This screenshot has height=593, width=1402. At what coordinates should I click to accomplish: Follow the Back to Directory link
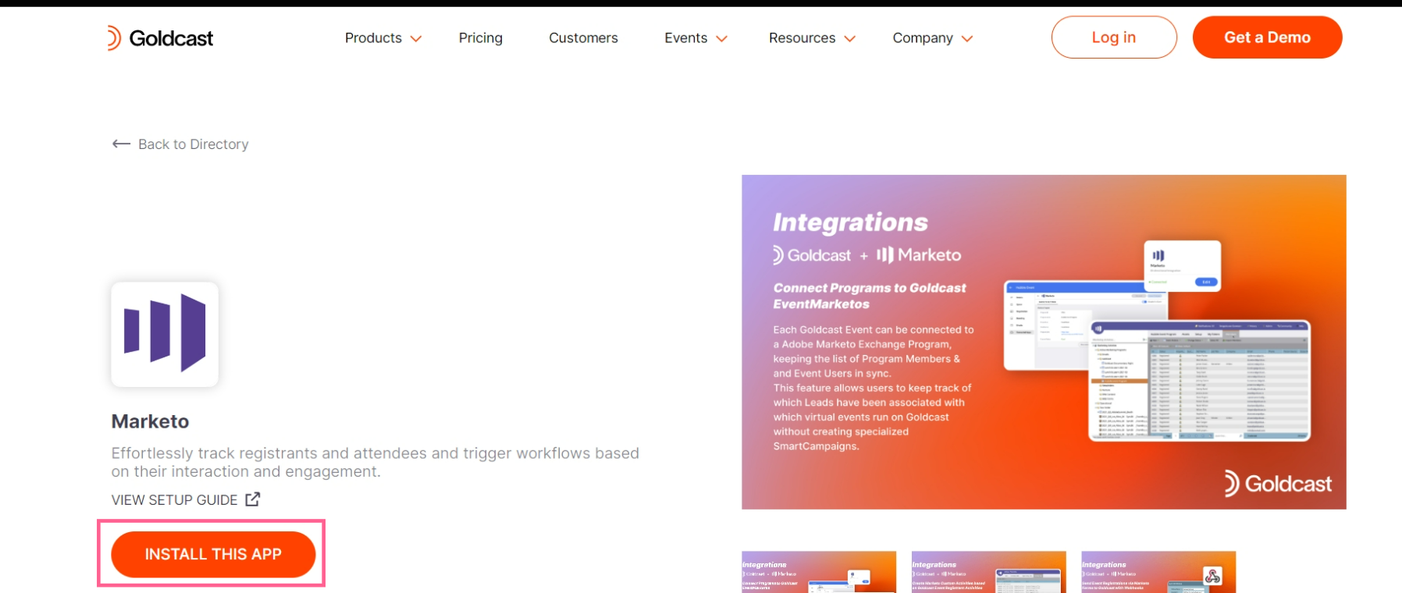pos(180,144)
